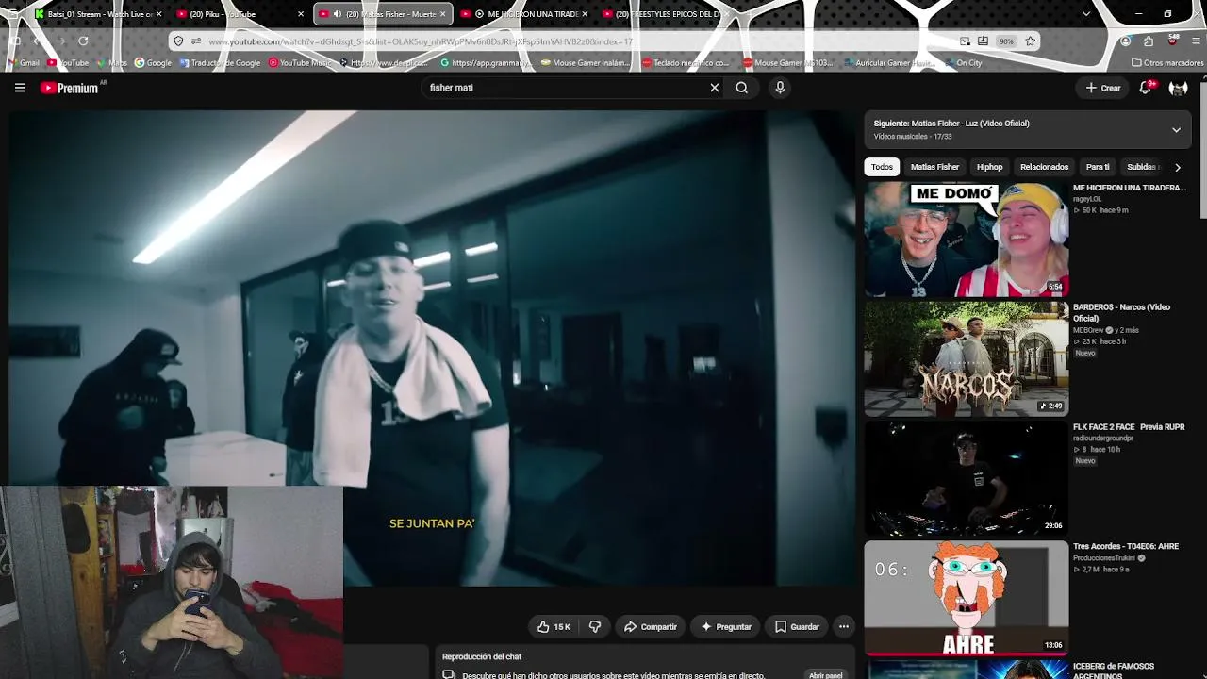The height and width of the screenshot is (679, 1207).
Task: Select the Todos filter chip
Action: [882, 167]
